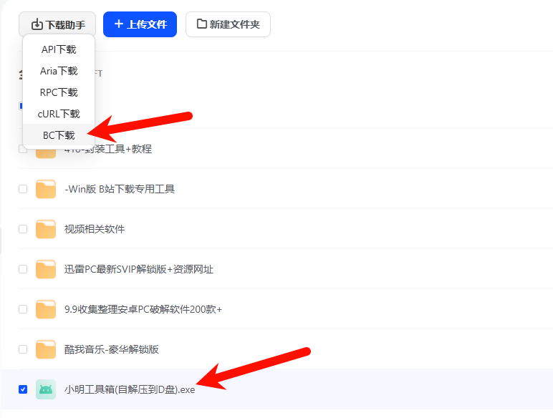This screenshot has width=553, height=418.
Task: Check the box for -Win版 B站下载专用工具
Action: 23,189
